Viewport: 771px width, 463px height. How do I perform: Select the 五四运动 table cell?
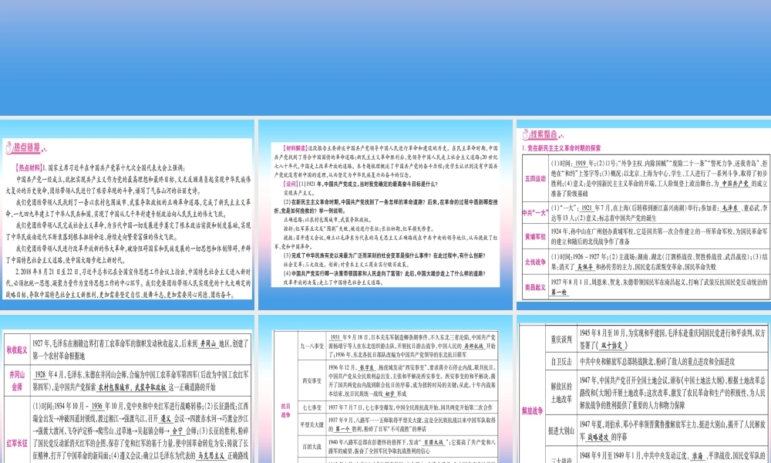535,178
